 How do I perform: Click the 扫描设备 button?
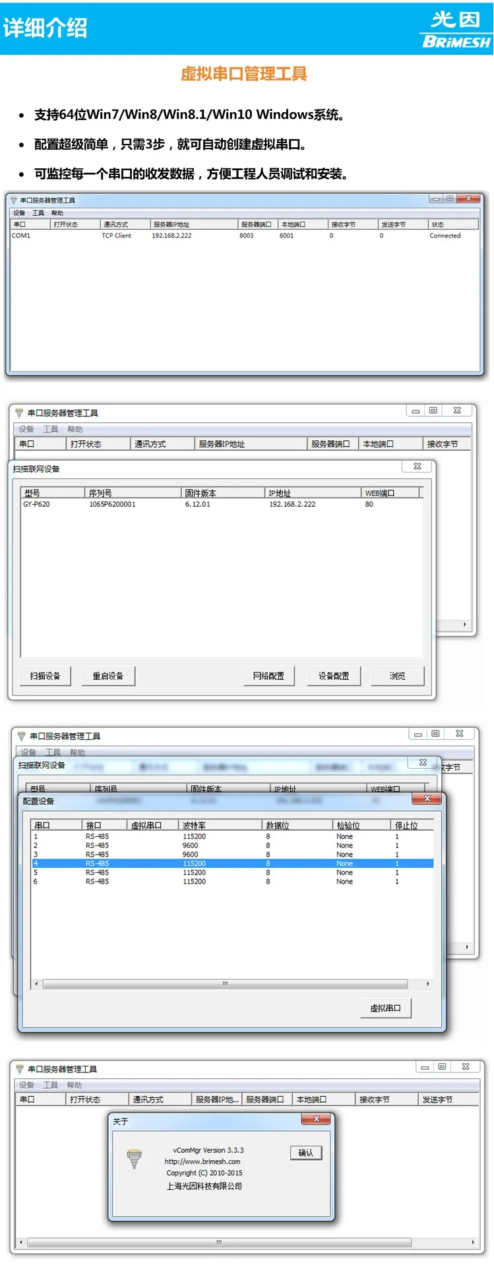click(46, 676)
